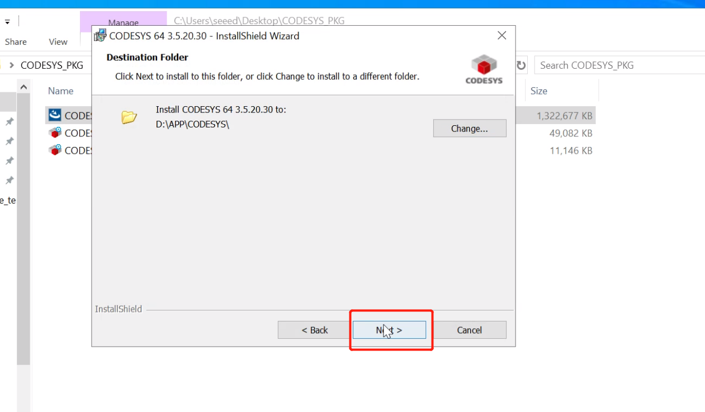Viewport: 705px width, 412px height.
Task: Click the yellow destination folder icon
Action: point(129,117)
